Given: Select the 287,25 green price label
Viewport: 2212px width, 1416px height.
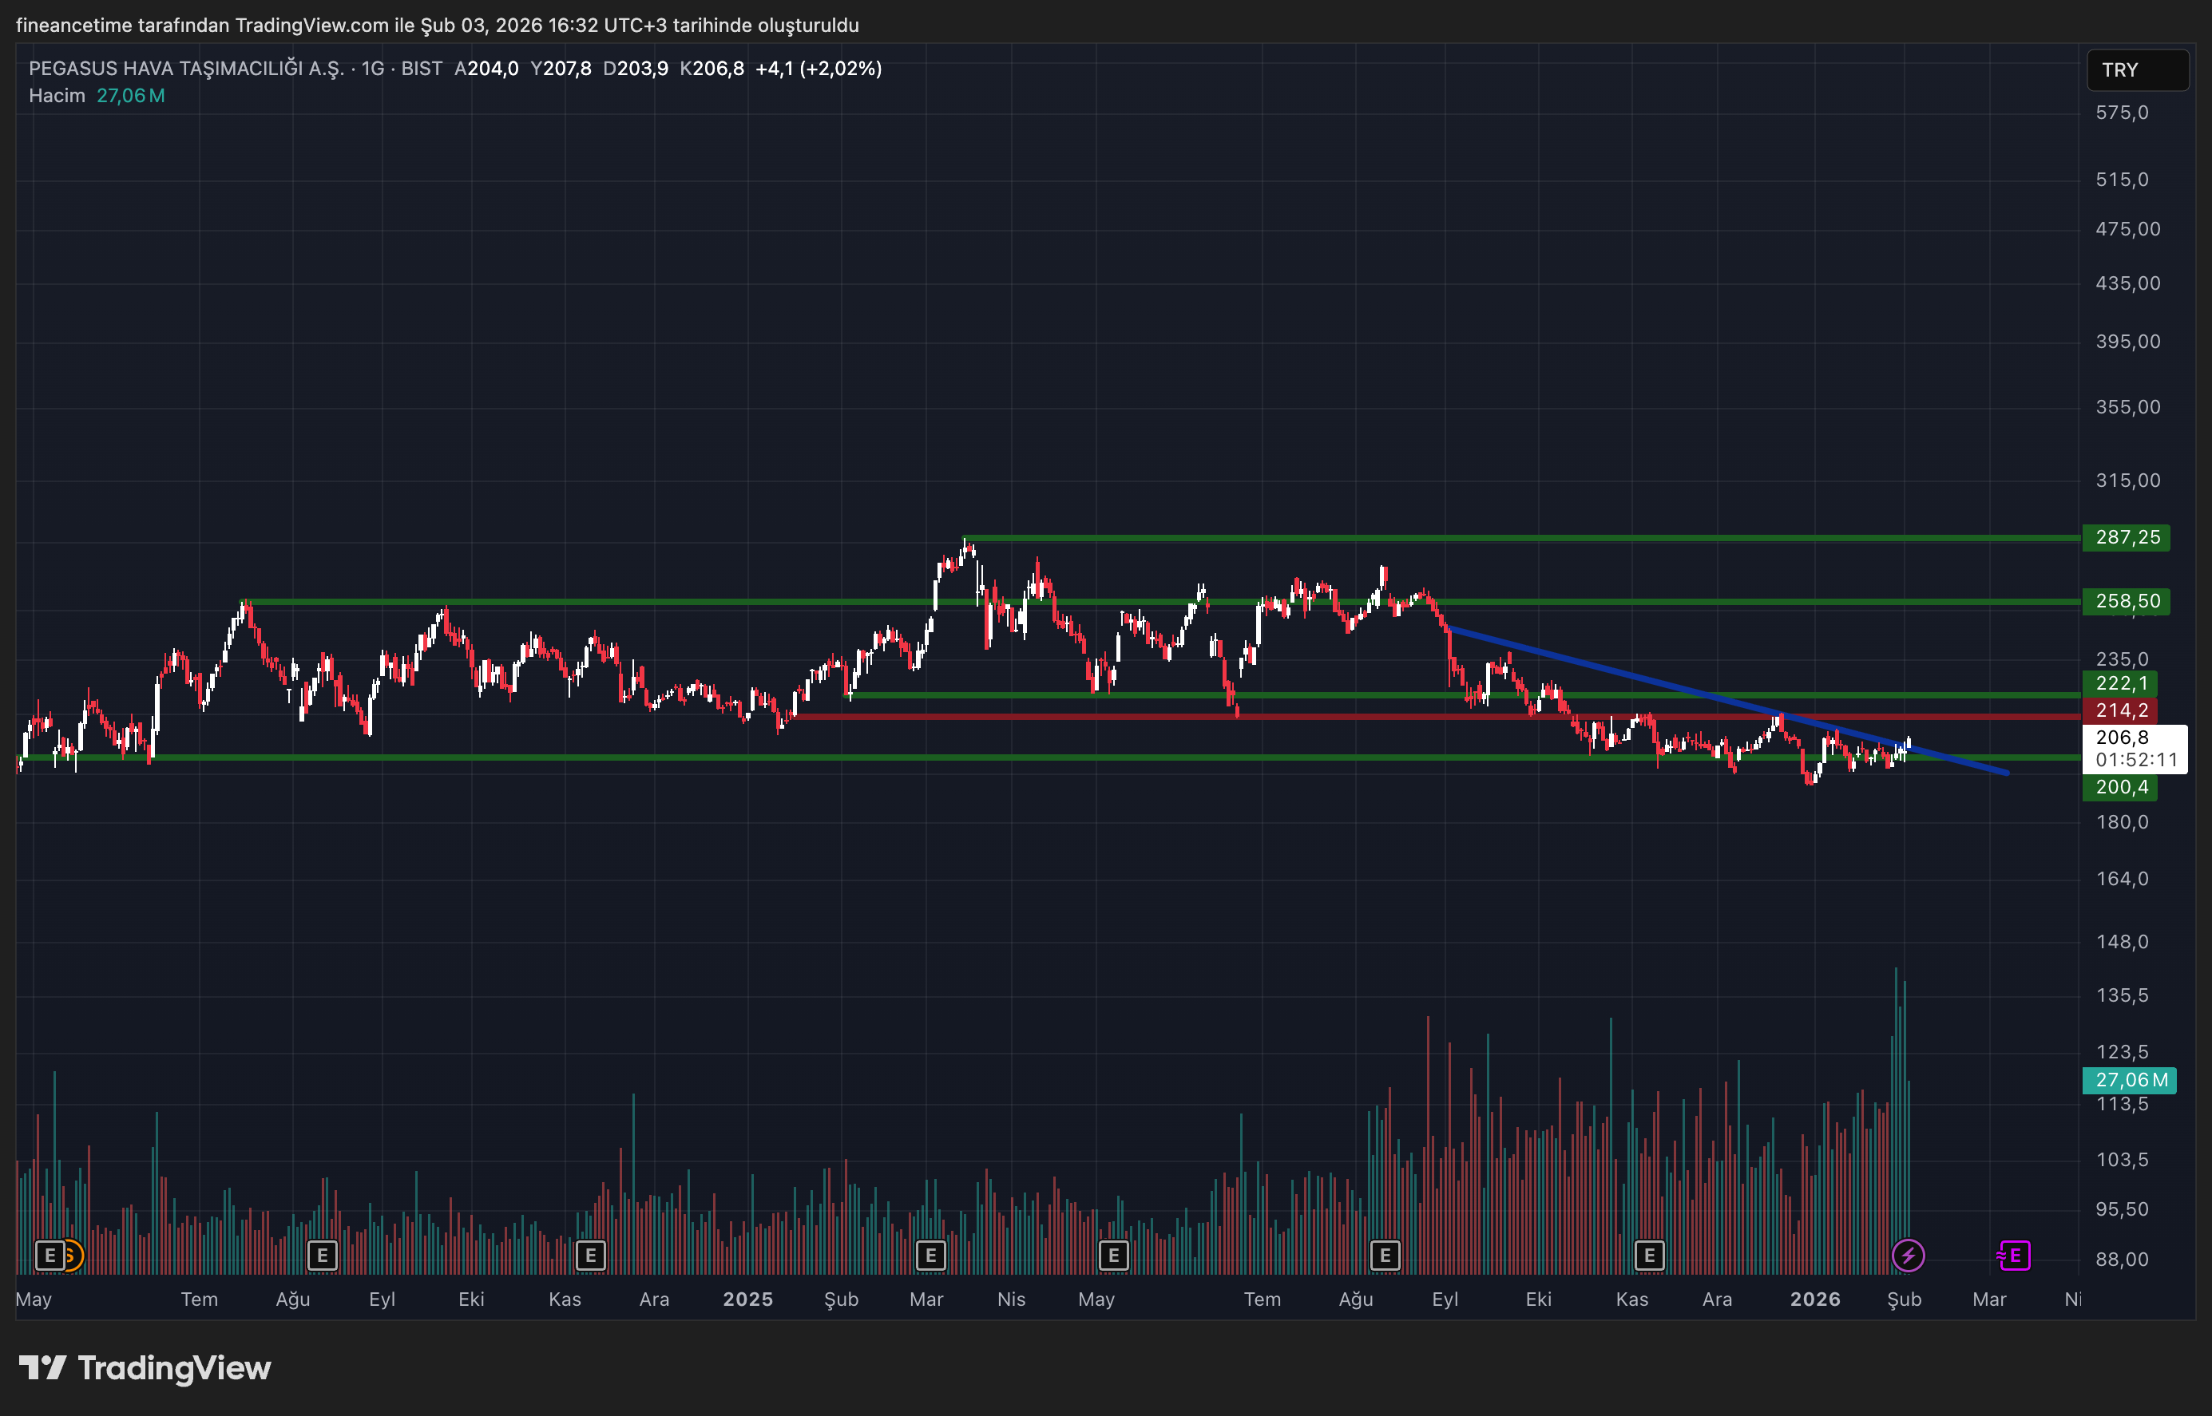Looking at the screenshot, I should 2127,538.
